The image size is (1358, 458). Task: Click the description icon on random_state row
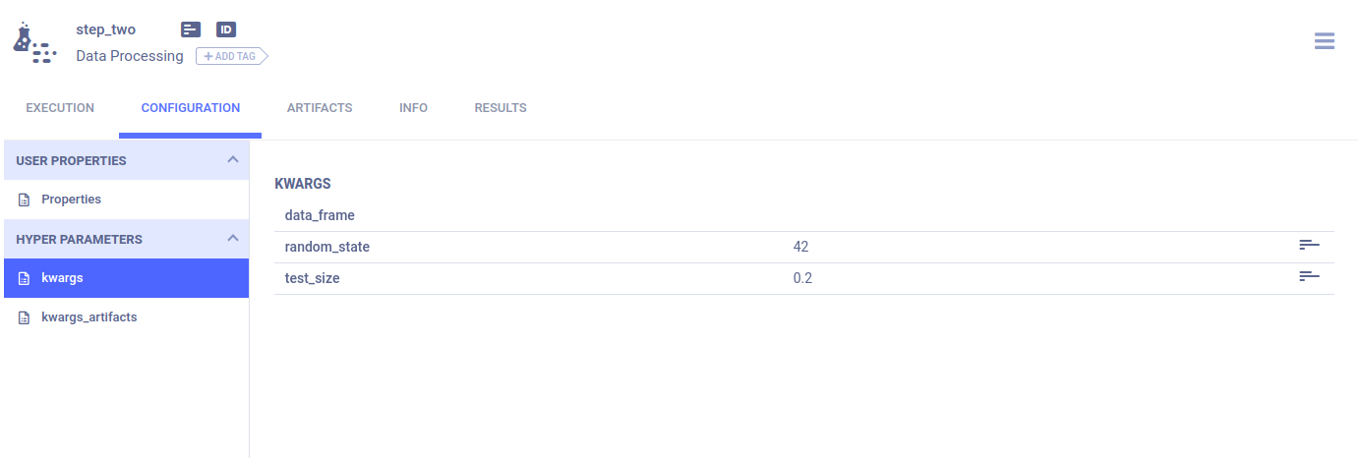1309,245
